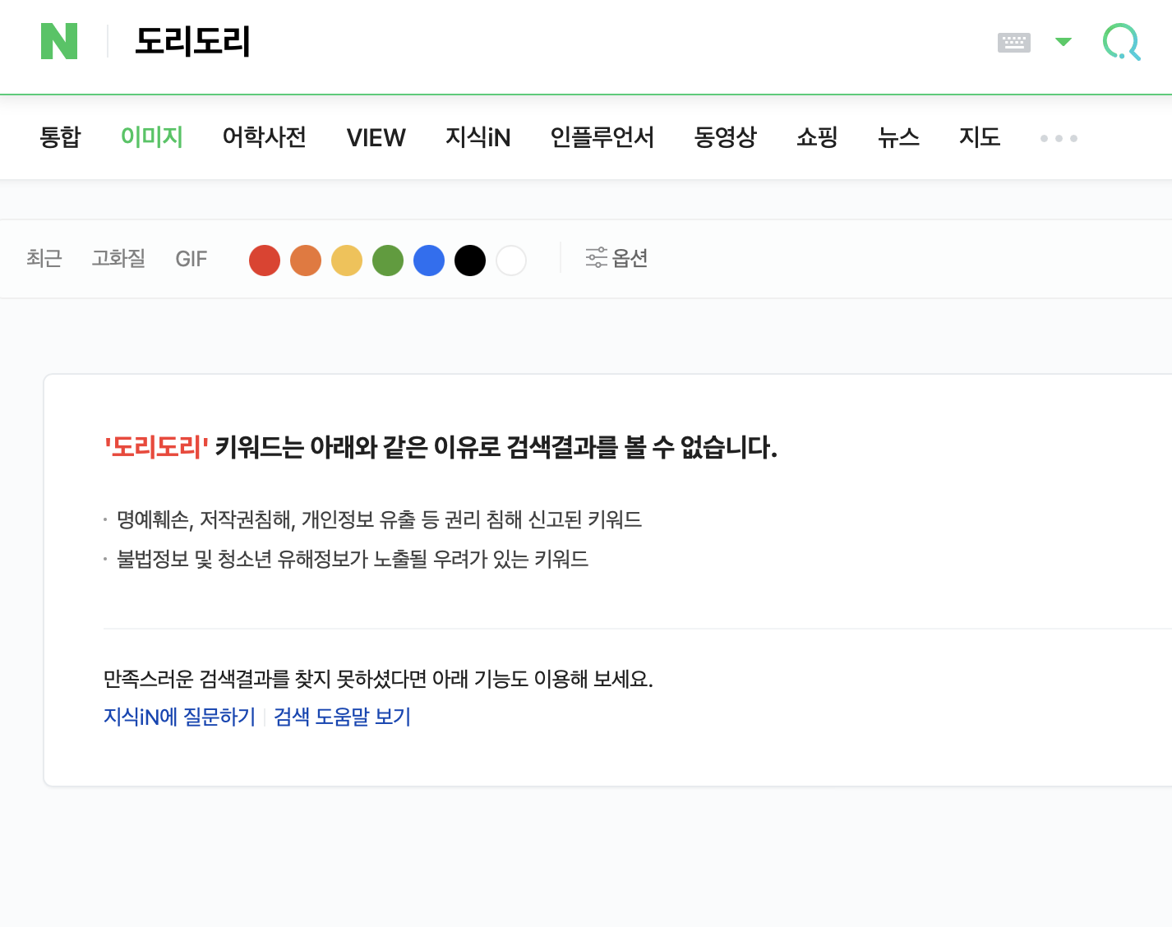Pick the black color filter

pyautogui.click(x=470, y=261)
